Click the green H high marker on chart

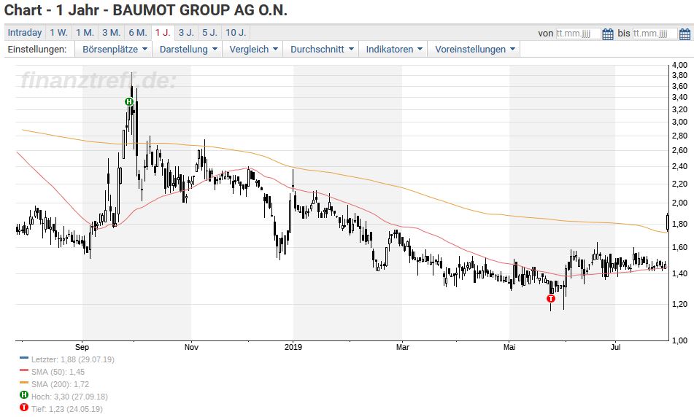click(x=128, y=102)
